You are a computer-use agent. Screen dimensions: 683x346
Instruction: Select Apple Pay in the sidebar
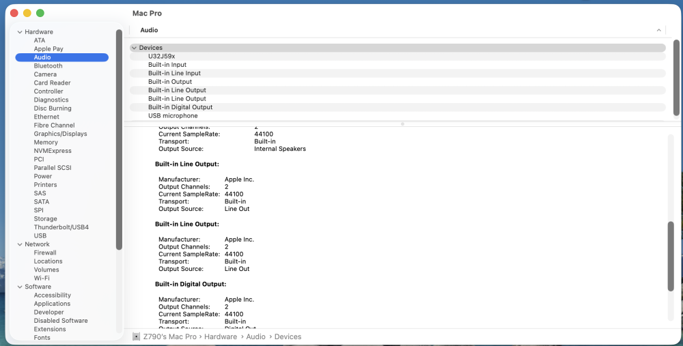pos(48,48)
